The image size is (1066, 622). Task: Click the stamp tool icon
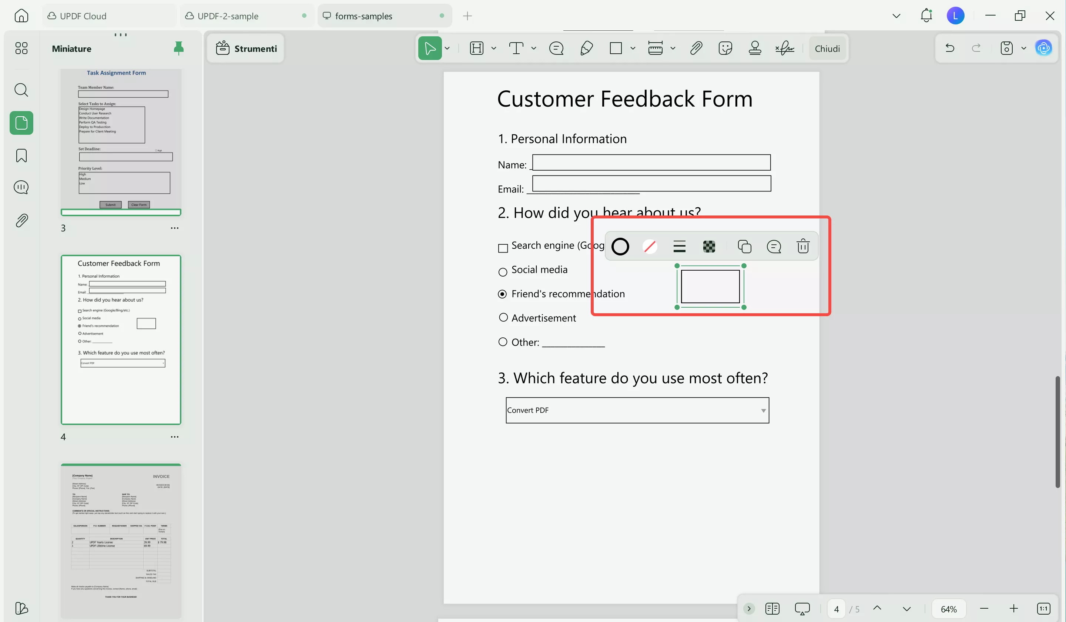click(x=755, y=48)
